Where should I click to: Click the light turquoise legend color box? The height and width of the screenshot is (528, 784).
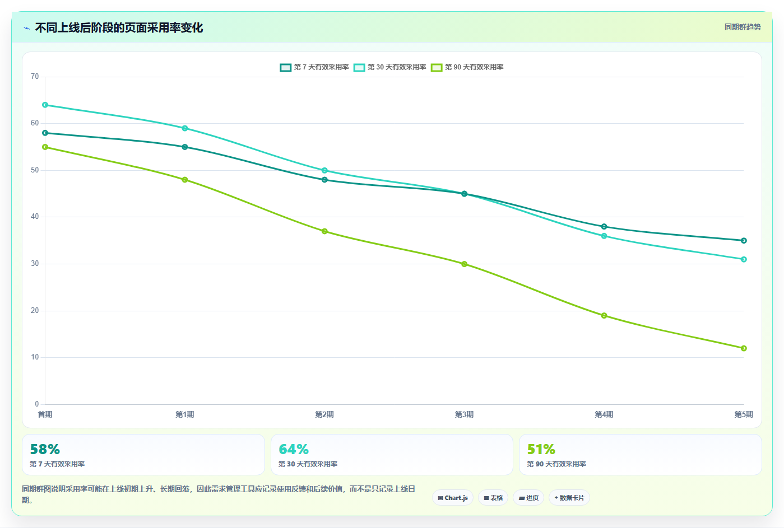pyautogui.click(x=359, y=67)
